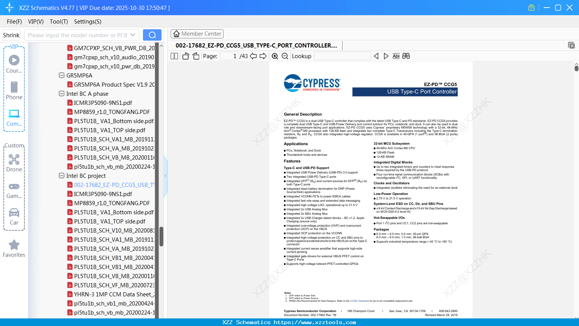Image resolution: width=579 pixels, height=326 pixels.
Task: Open Favorites from the sidebar
Action: [x=14, y=248]
